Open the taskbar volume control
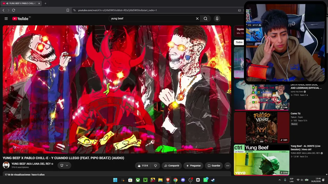The width and height of the screenshot is (328, 184). 302,180
